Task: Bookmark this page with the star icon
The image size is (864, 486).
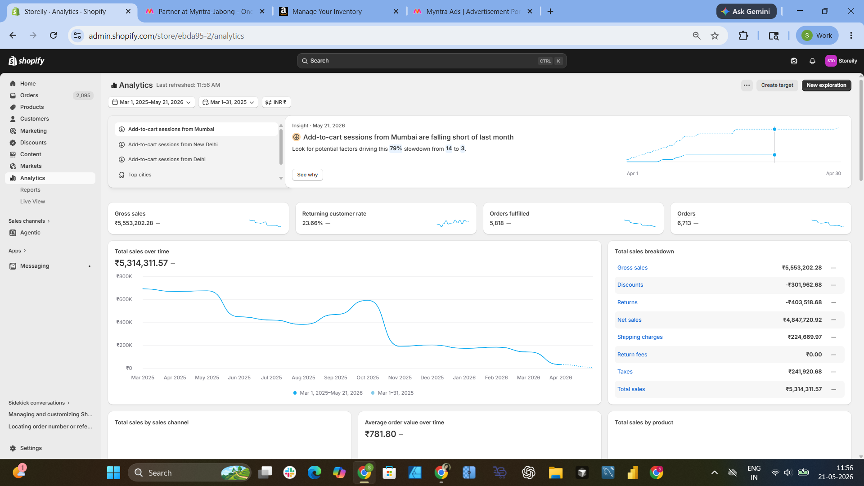Action: coord(715,36)
